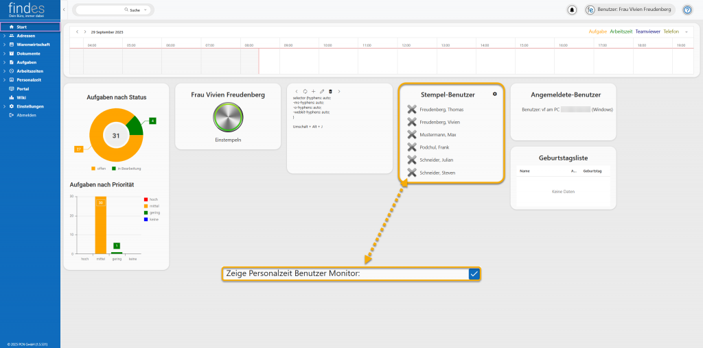Expand the timeline options dropdown arrow
The height and width of the screenshot is (348, 703).
click(686, 32)
